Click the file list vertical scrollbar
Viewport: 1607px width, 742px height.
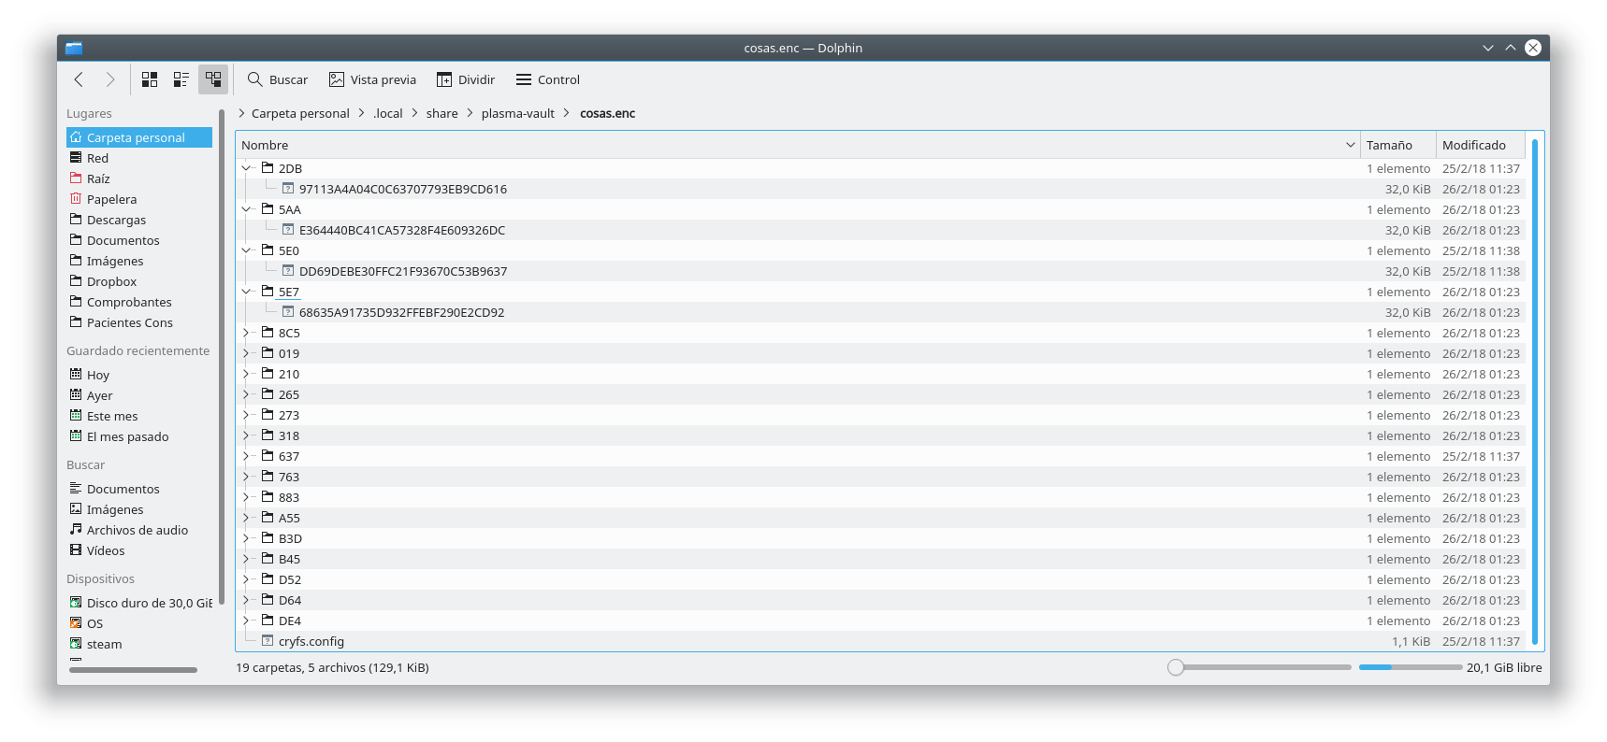(1535, 392)
